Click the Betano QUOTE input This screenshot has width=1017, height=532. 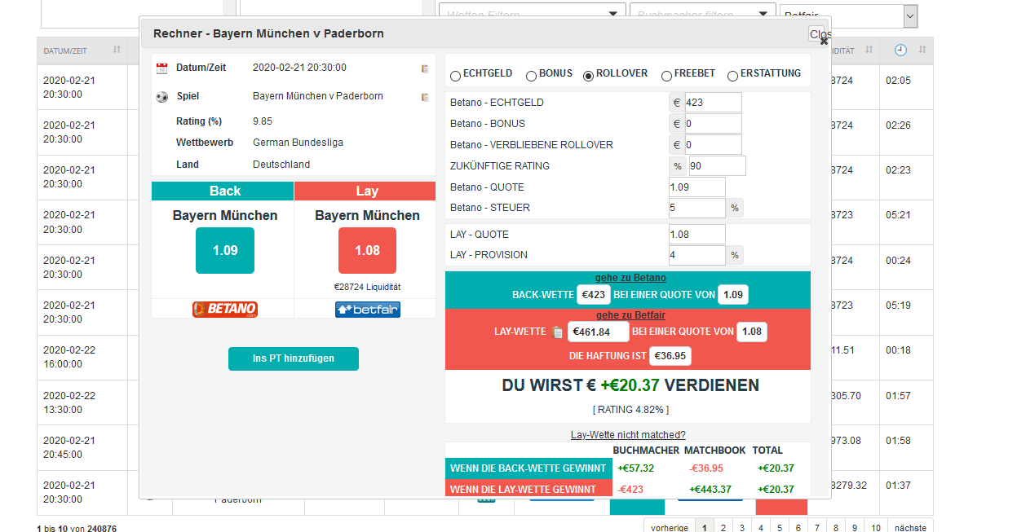[697, 187]
